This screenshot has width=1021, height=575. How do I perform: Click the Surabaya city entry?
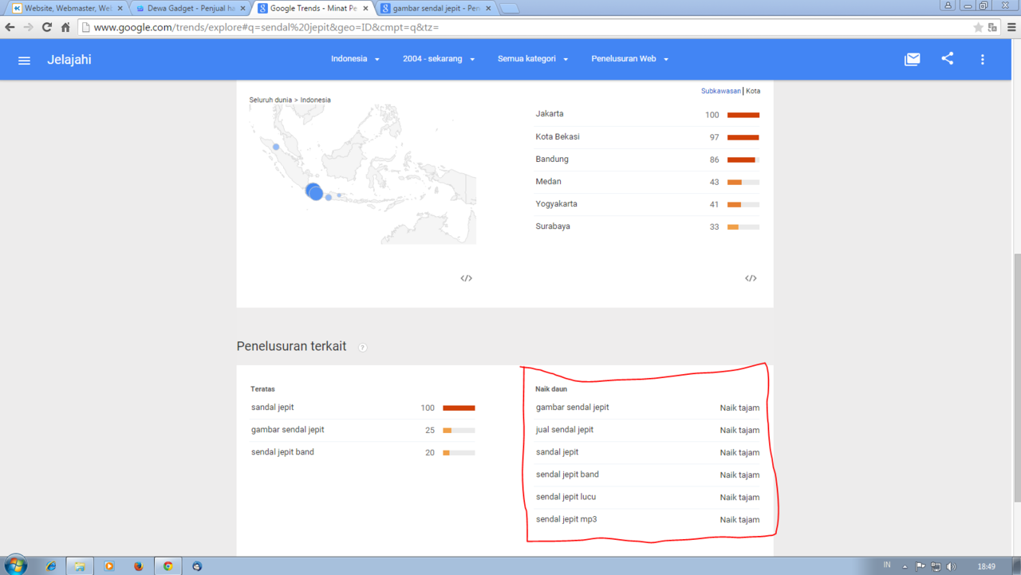tap(553, 226)
